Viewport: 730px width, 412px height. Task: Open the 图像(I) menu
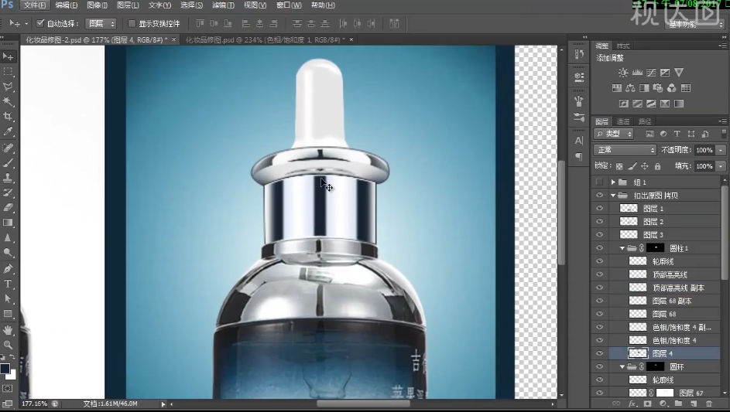click(x=97, y=5)
